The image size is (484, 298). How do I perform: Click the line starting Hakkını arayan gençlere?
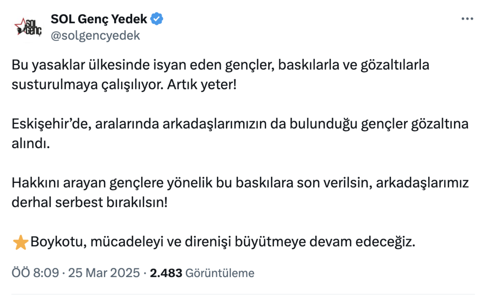[x=240, y=183]
